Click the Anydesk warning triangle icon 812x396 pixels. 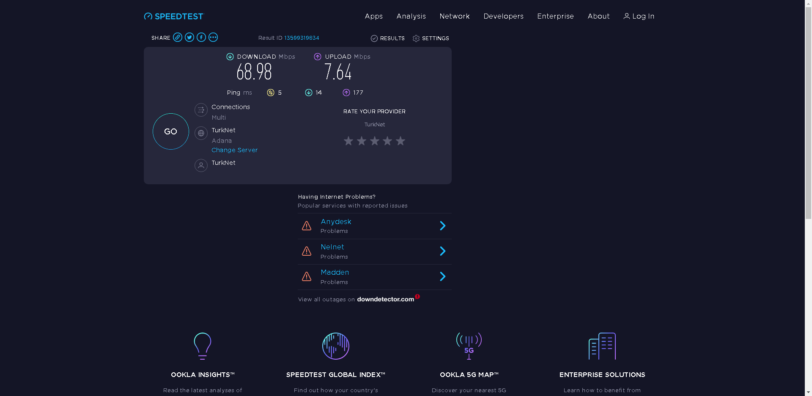coord(307,226)
